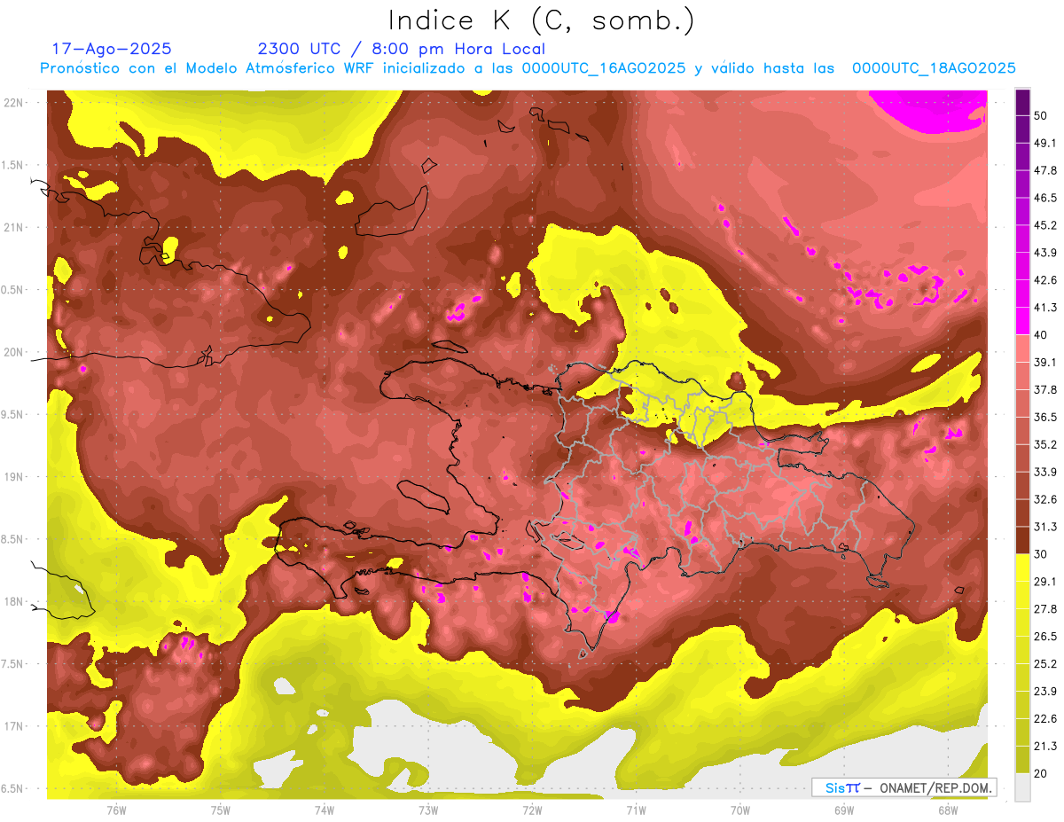Click the legend value "37.8"
The width and height of the screenshot is (1064, 822).
coord(1045,390)
